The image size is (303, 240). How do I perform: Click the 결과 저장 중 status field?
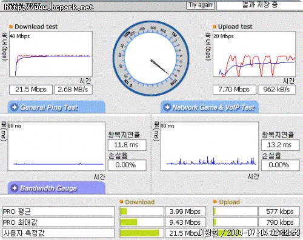pyautogui.click(x=260, y=5)
